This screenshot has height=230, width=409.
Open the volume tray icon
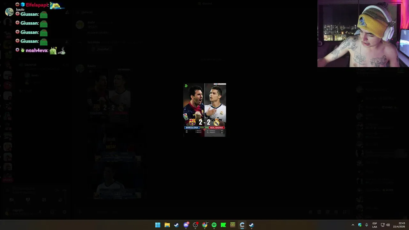pyautogui.click(x=388, y=225)
